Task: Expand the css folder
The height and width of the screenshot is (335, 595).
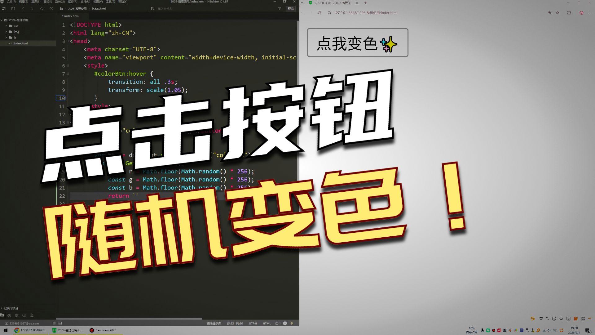Action: coord(6,26)
